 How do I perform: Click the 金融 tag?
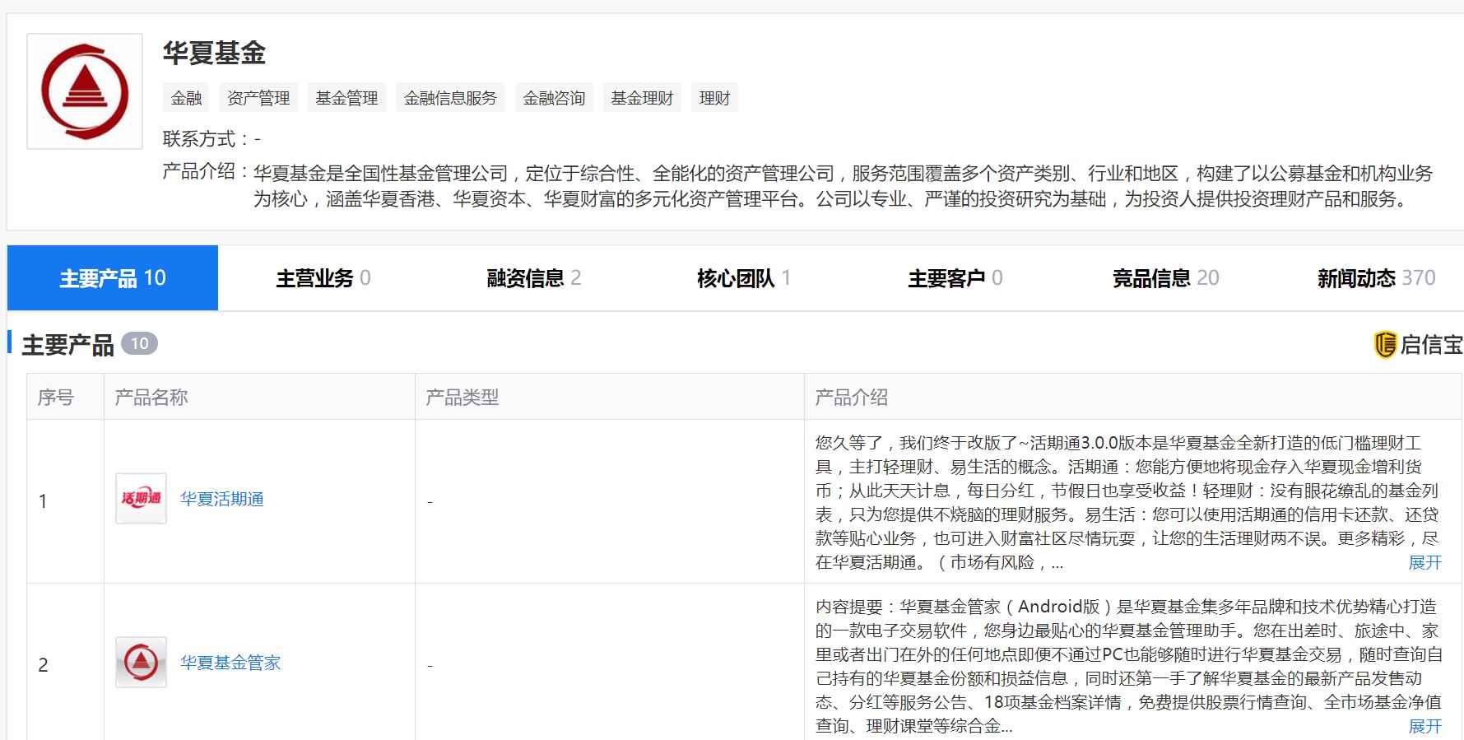[x=186, y=98]
